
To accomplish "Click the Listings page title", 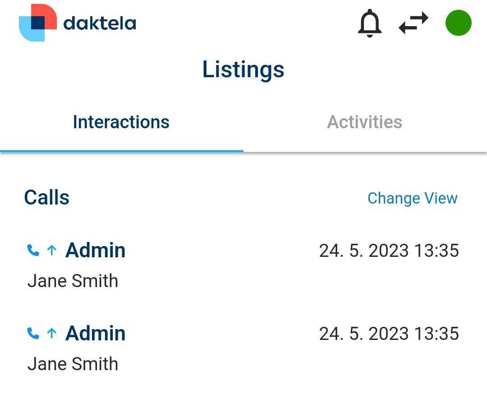I will 243,70.
